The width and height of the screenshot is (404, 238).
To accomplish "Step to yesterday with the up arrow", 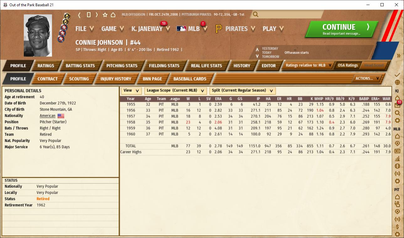I will tap(257, 49).
